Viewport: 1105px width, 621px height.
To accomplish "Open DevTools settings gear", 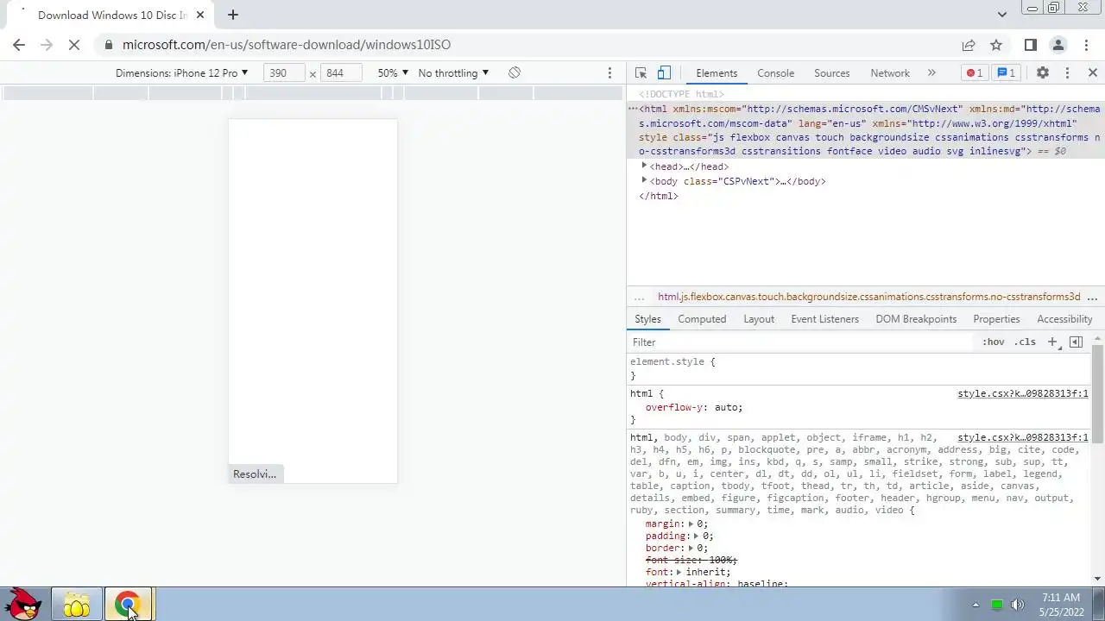I will tap(1043, 73).
